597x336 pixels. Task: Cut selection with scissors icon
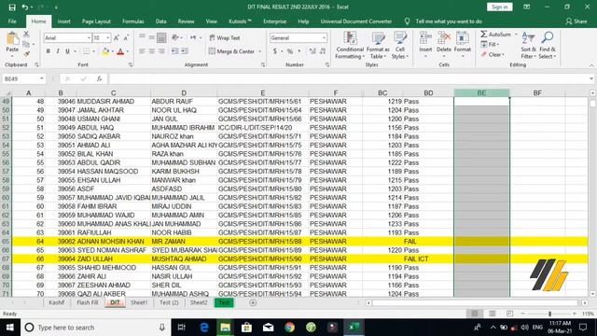pyautogui.click(x=26, y=35)
